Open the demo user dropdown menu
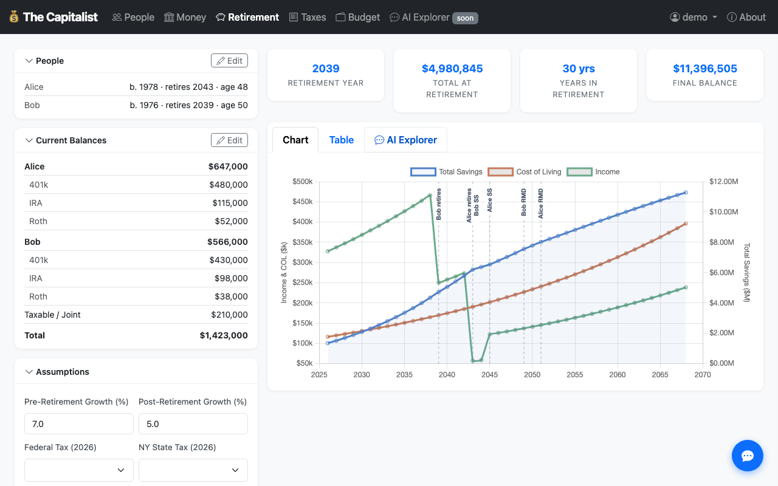Viewport: 778px width, 486px height. click(x=694, y=17)
